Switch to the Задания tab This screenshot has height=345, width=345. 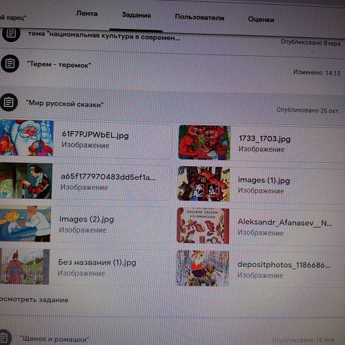(137, 15)
